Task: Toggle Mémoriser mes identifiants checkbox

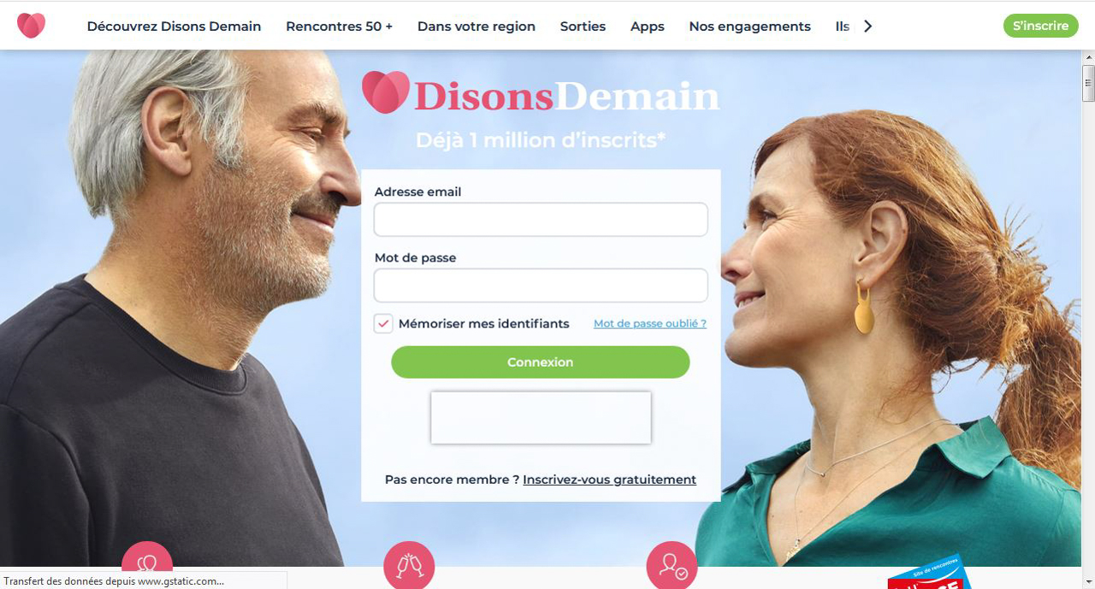Action: 383,324
